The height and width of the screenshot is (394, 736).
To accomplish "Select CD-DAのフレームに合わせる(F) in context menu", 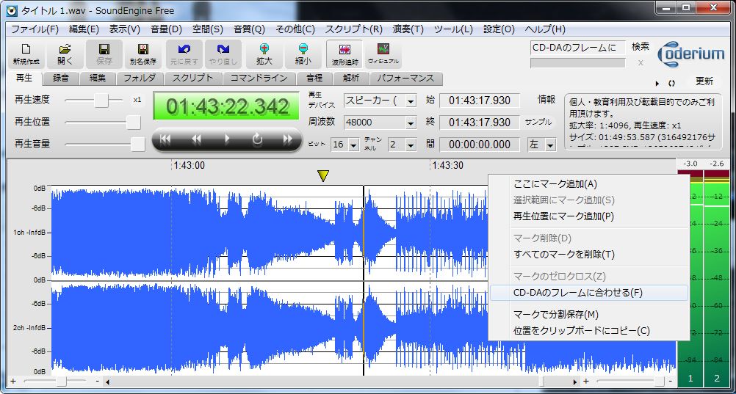I will click(588, 293).
